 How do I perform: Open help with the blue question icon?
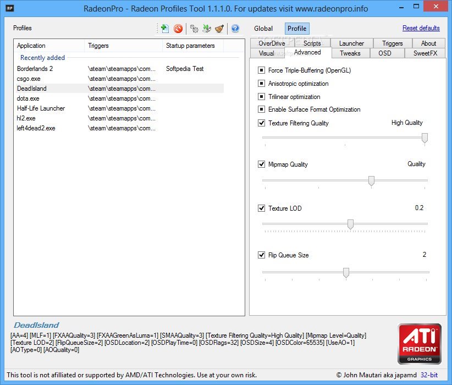[235, 28]
